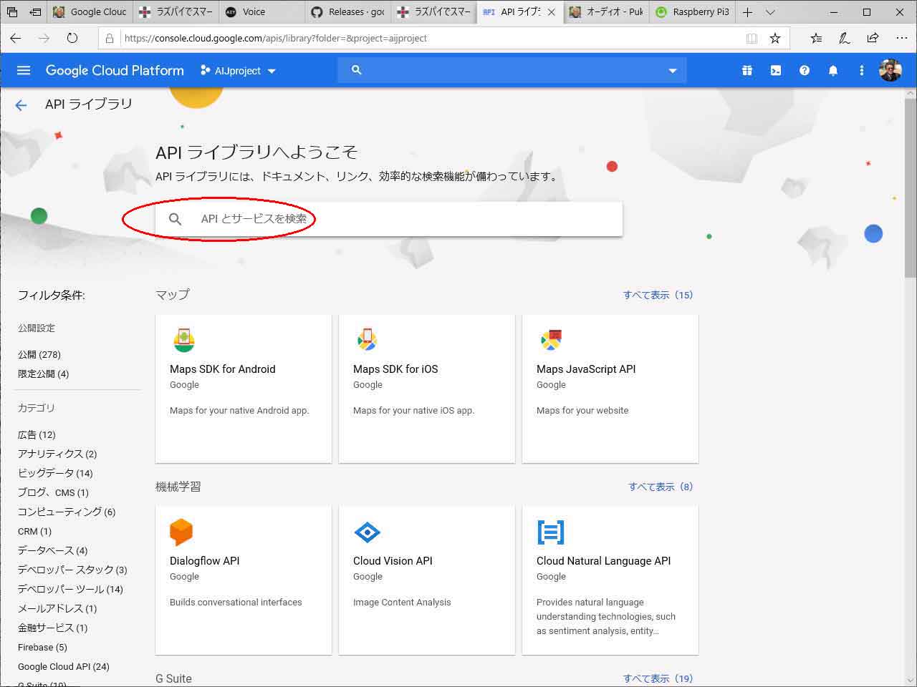Open the reading view book icon
The height and width of the screenshot is (687, 917).
pos(752,39)
